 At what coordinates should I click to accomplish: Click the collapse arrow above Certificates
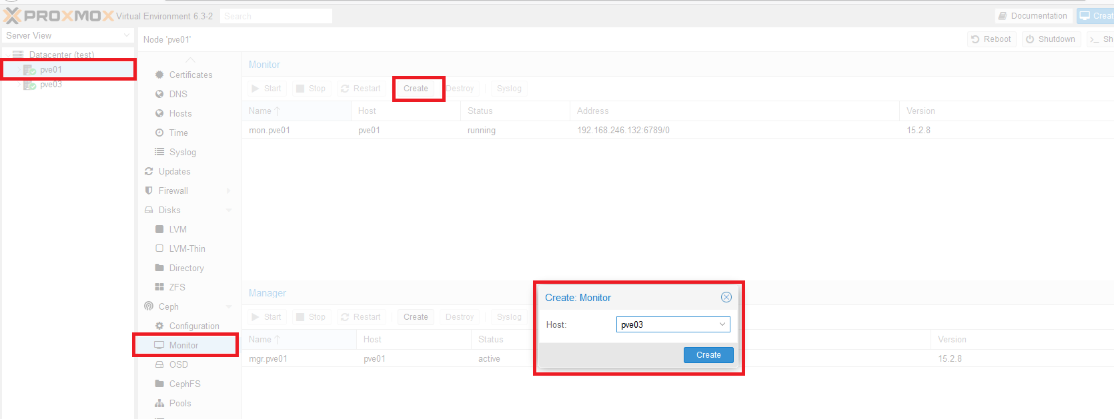[x=190, y=60]
